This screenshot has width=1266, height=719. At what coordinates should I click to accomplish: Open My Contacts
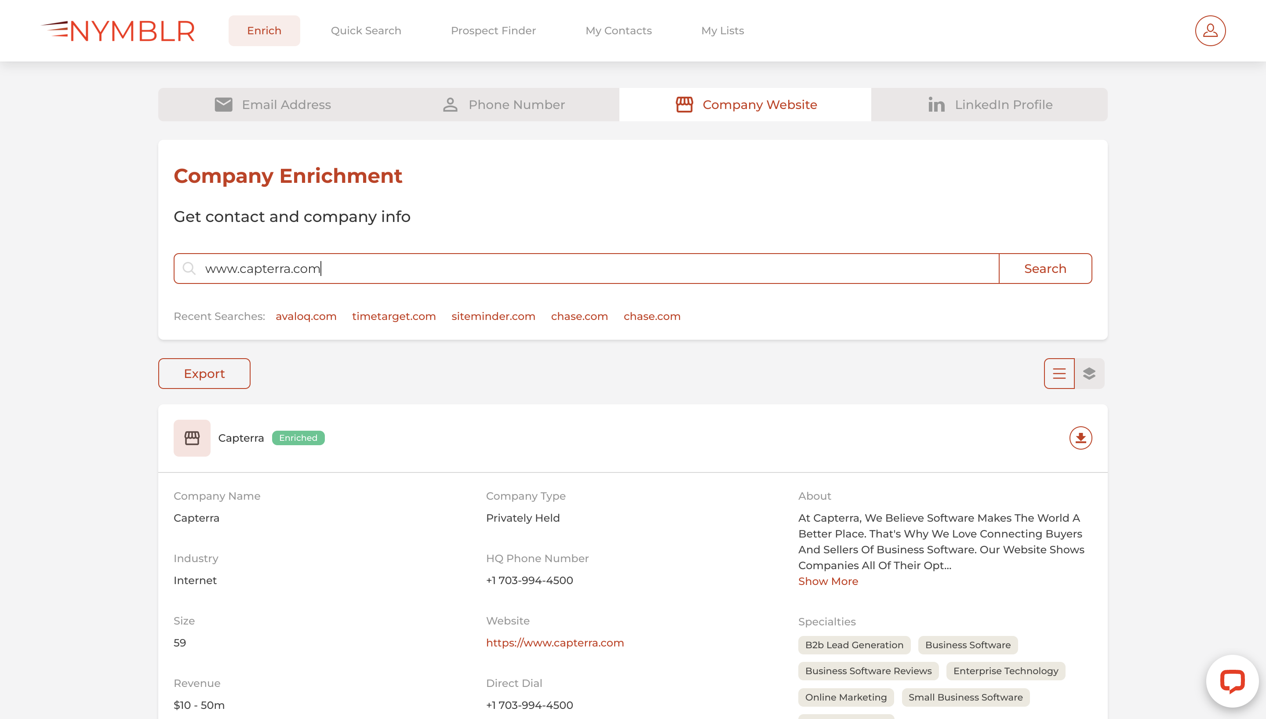618,30
